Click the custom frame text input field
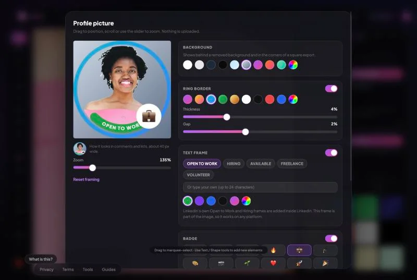This screenshot has width=417, height=280. coord(260,187)
